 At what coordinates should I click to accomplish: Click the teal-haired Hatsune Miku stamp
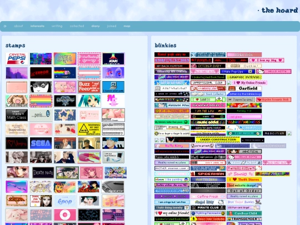[89, 101]
